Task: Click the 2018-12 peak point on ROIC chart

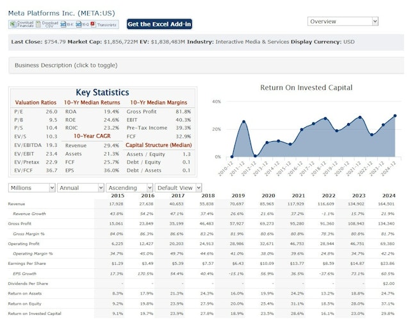Action: click(325, 119)
